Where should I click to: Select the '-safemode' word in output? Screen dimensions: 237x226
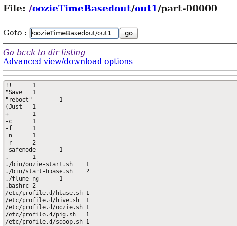(x=21, y=150)
